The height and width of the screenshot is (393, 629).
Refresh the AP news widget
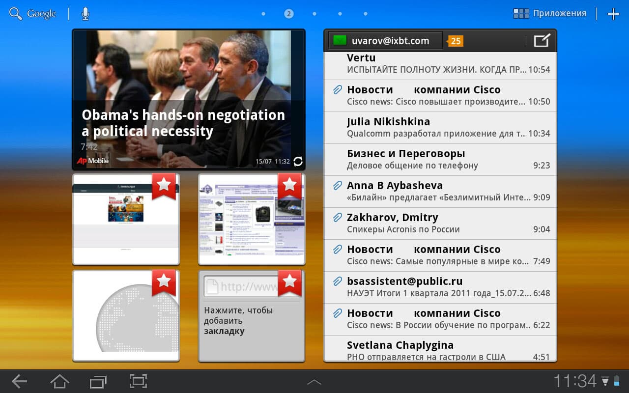pos(298,161)
